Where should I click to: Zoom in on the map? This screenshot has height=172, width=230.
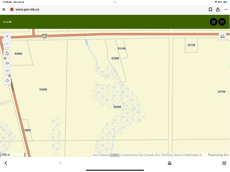(7, 36)
